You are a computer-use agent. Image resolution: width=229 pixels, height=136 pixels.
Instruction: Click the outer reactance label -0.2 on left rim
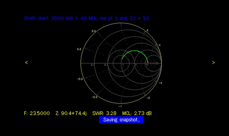pyautogui.click(x=80, y=79)
